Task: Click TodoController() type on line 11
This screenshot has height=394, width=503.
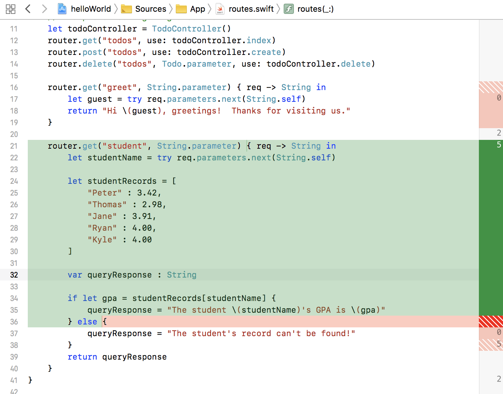Action: (x=191, y=29)
